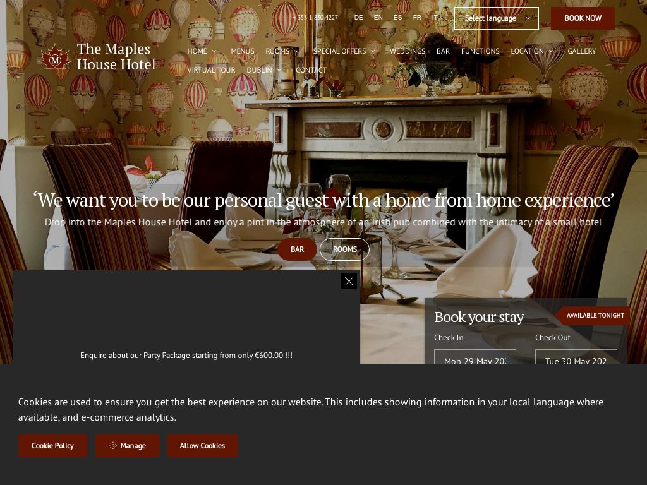Open the Select language dropdown
647x485 pixels.
pos(497,18)
